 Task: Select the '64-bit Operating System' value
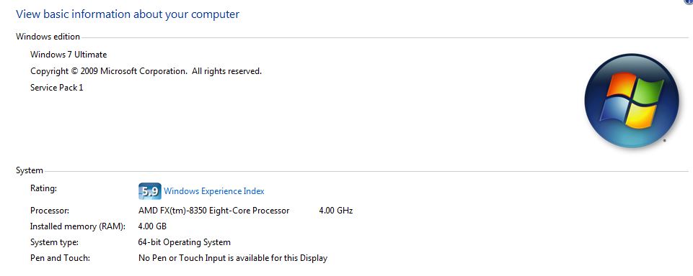click(185, 242)
